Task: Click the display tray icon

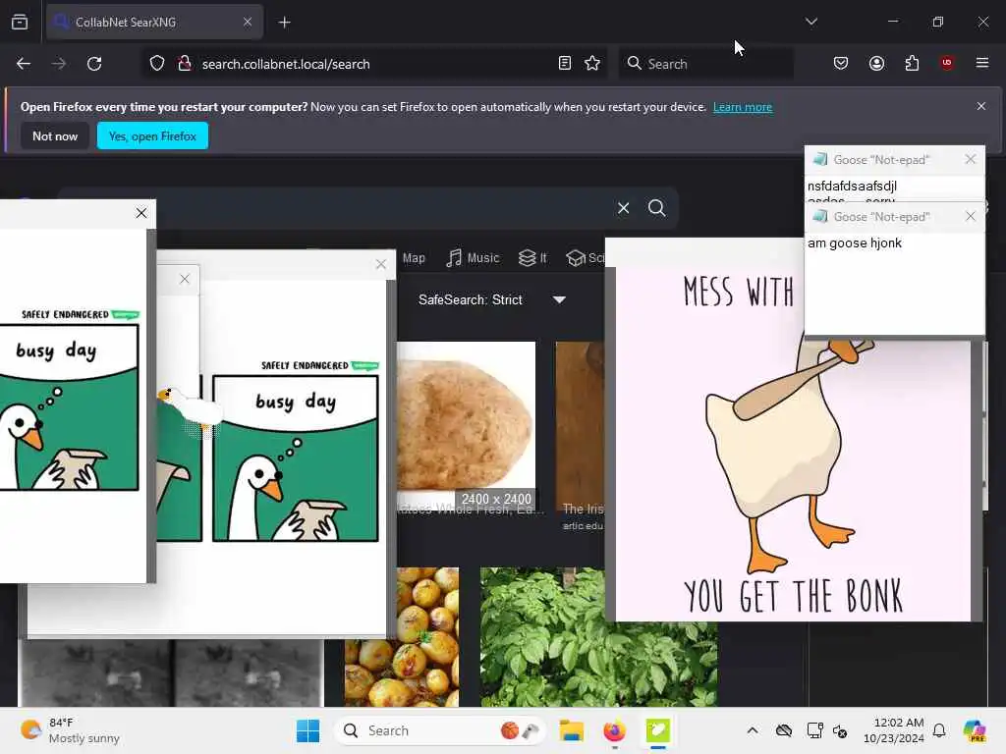Action: coord(814,730)
